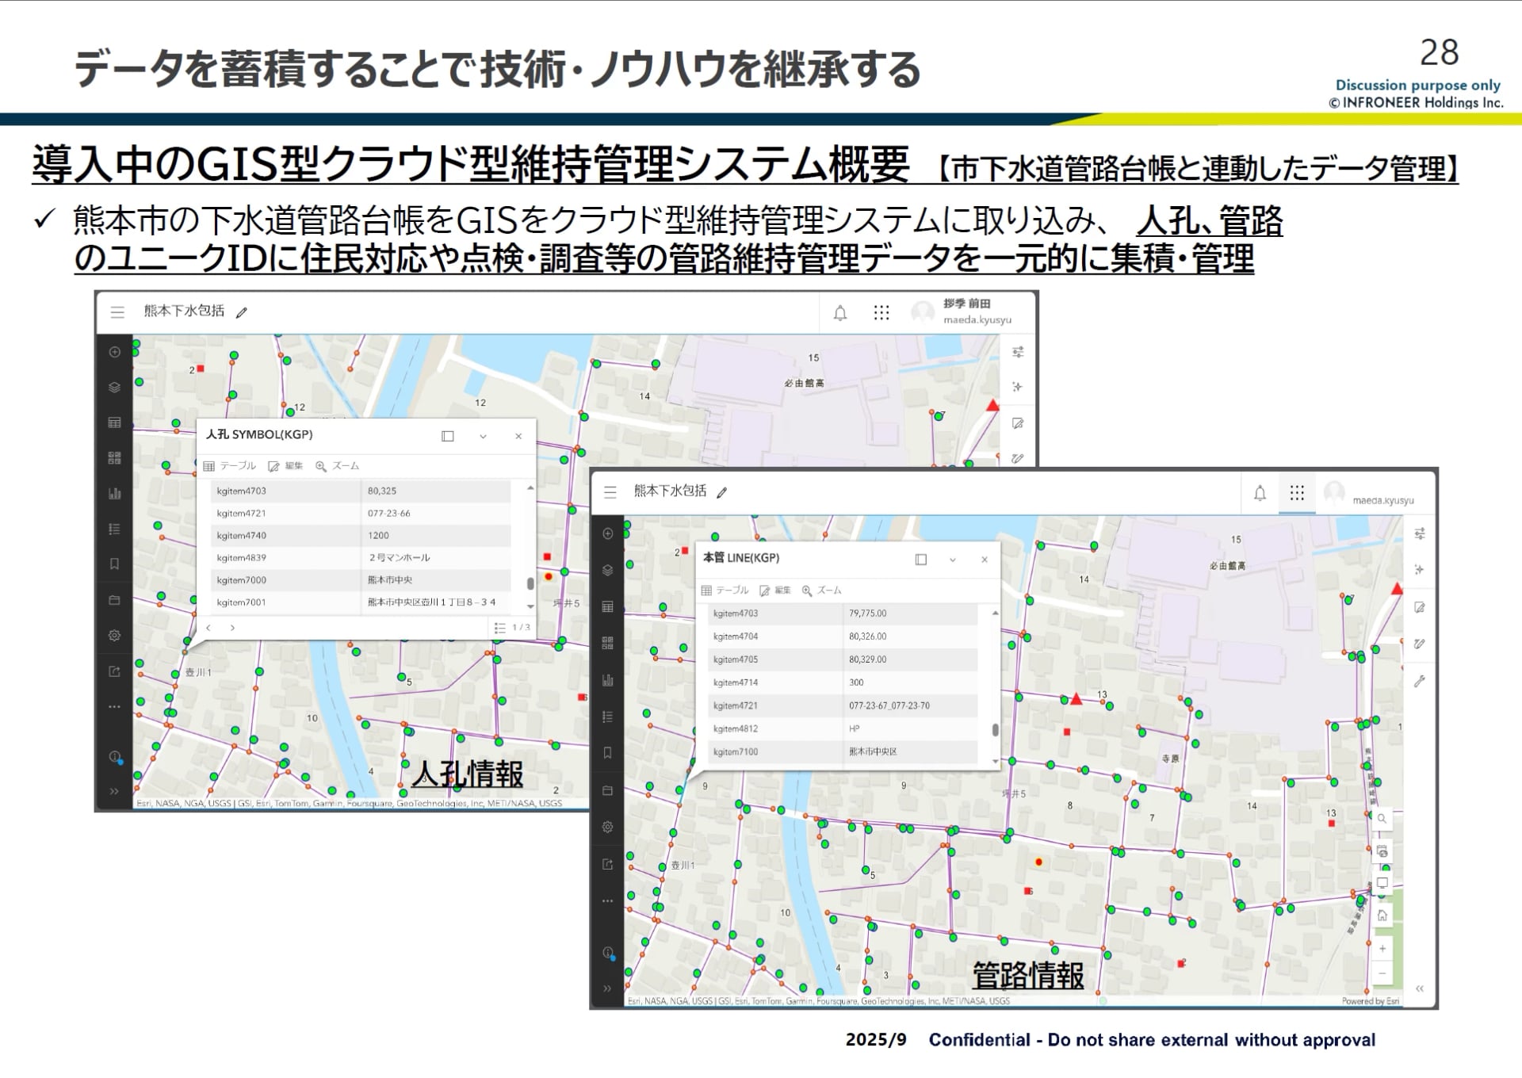This screenshot has width=1522, height=1078.
Task: Click the Home extent icon on the map
Action: (1382, 916)
